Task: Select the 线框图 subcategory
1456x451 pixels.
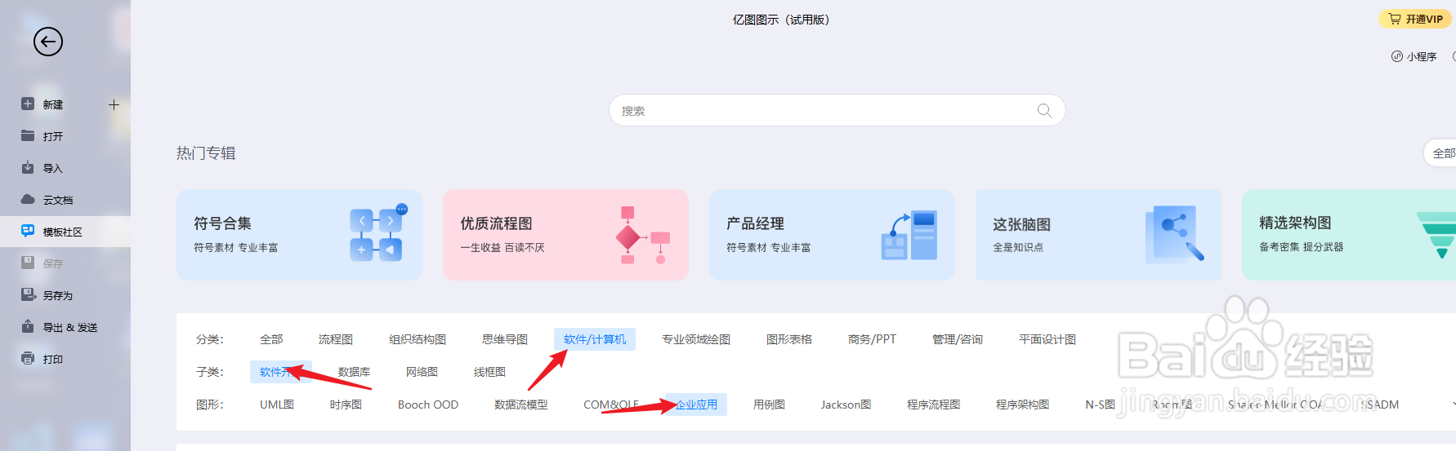Action: [x=489, y=372]
